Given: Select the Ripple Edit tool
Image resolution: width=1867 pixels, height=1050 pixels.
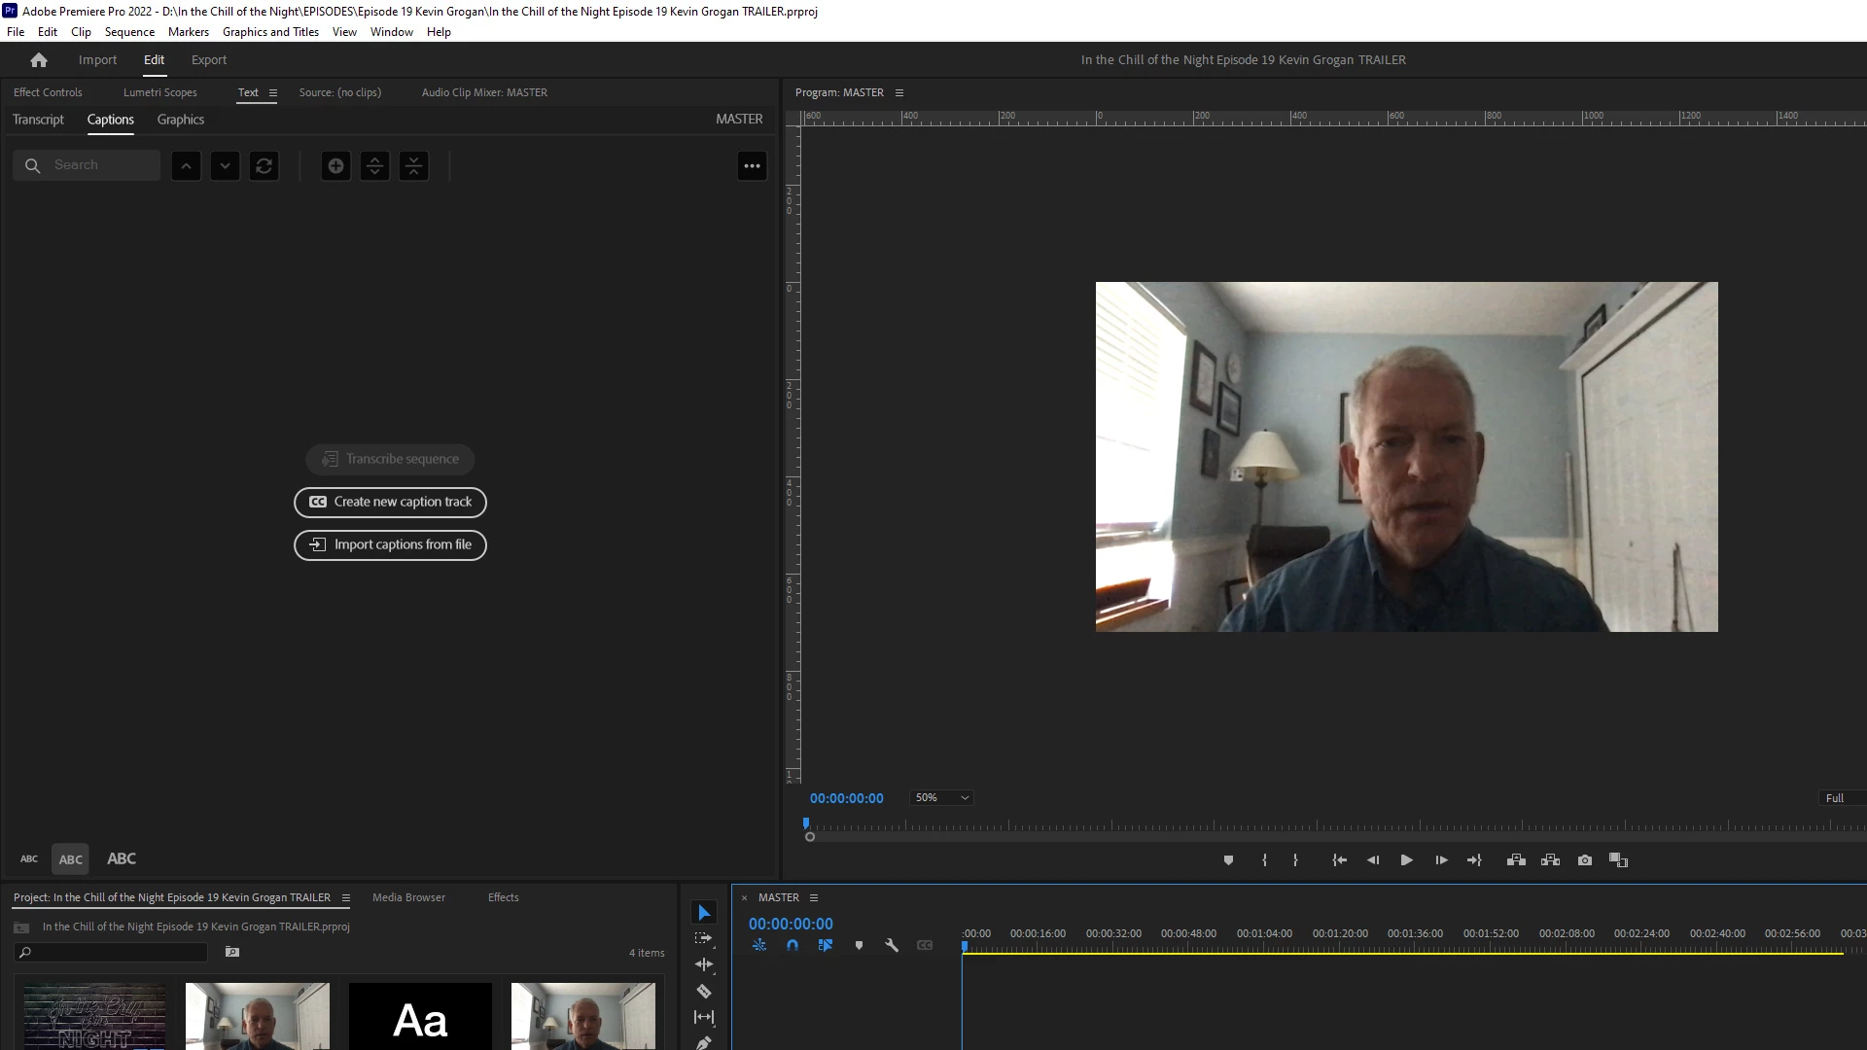Looking at the screenshot, I should point(704,964).
